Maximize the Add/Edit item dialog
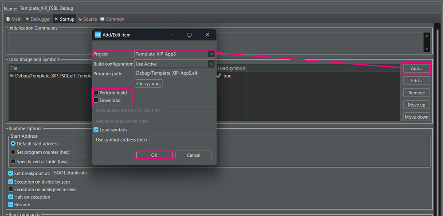Image resolution: width=443 pixels, height=216 pixels. pyautogui.click(x=189, y=35)
